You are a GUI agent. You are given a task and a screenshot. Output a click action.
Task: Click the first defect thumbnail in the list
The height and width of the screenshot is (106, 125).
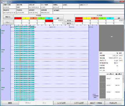103,79
